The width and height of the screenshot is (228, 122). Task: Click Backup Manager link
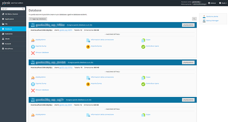[212, 21]
